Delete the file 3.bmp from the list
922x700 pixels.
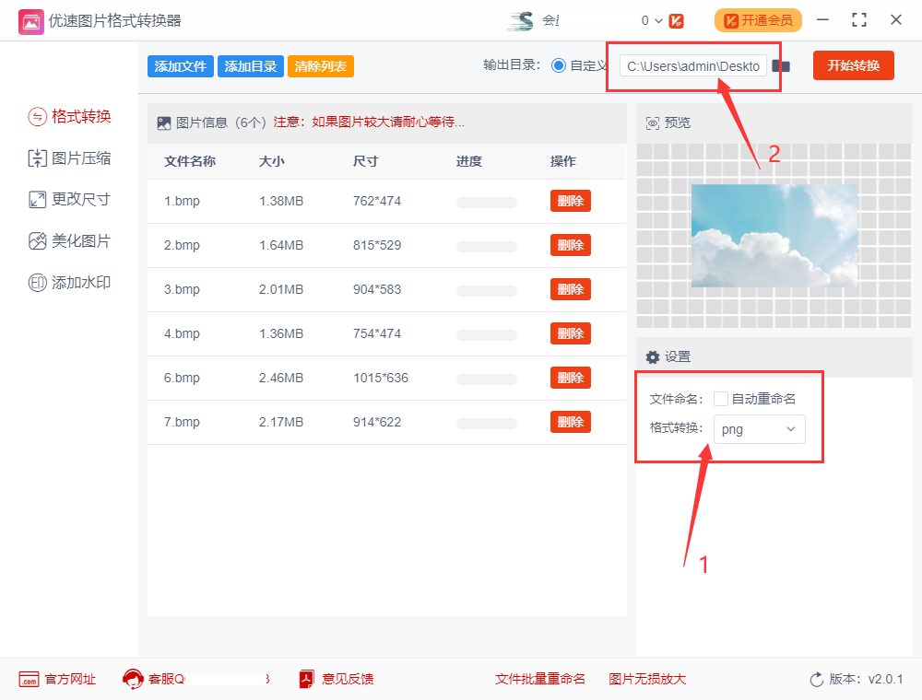(x=570, y=289)
